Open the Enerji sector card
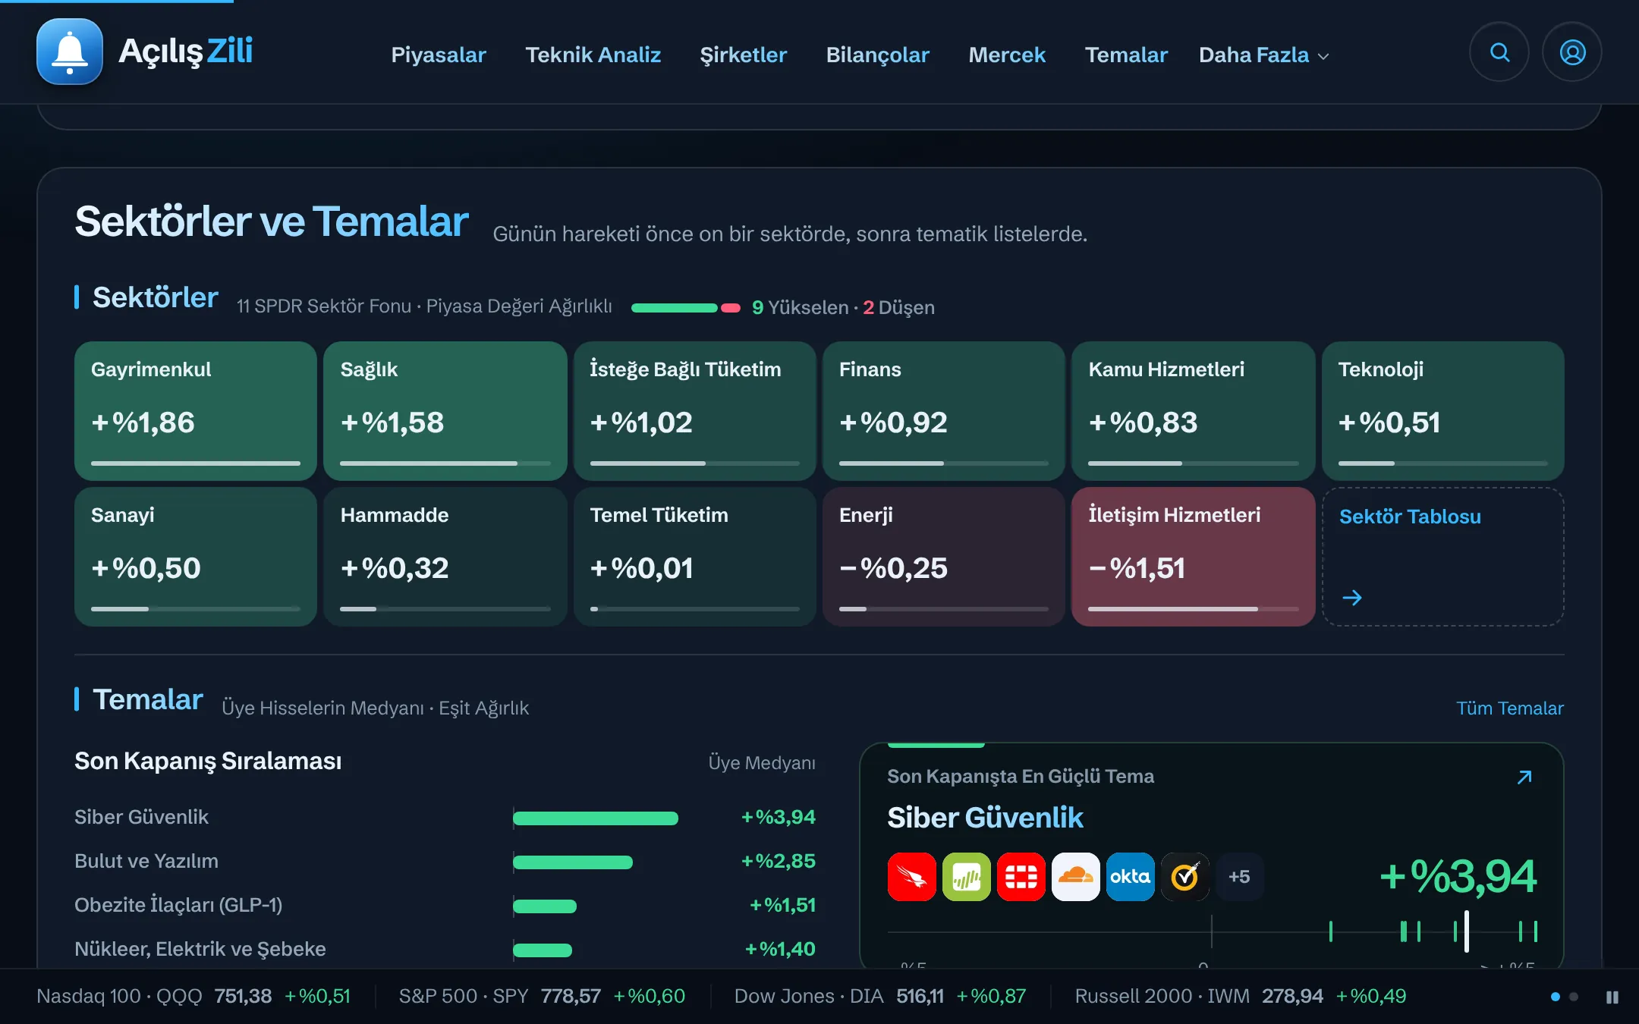 point(944,556)
